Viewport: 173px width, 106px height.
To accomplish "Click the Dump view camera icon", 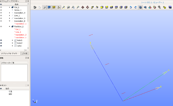I will [x=35, y=7].
